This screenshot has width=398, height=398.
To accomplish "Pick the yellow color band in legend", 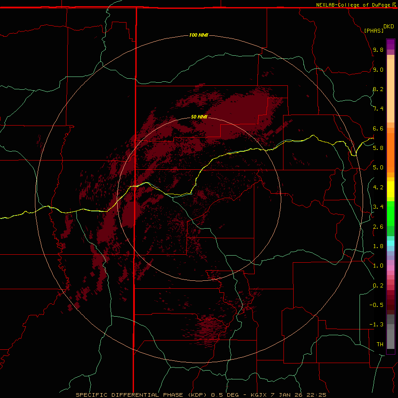I will click(390, 189).
